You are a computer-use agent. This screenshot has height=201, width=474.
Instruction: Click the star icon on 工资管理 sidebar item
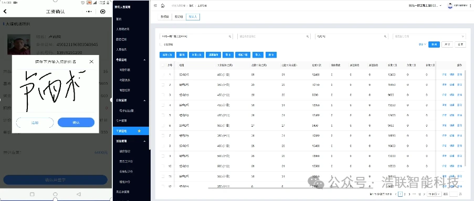pos(139,131)
